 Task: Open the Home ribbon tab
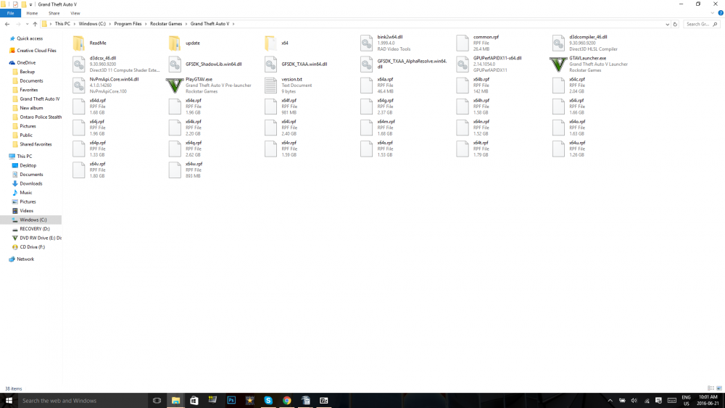pyautogui.click(x=32, y=13)
